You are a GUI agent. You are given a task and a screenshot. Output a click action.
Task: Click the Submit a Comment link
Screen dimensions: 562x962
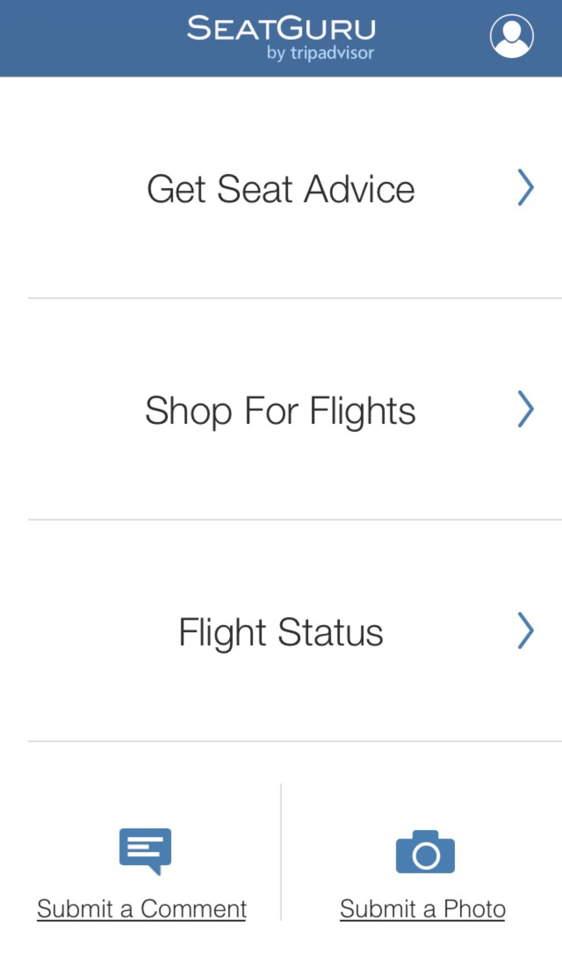tap(142, 908)
